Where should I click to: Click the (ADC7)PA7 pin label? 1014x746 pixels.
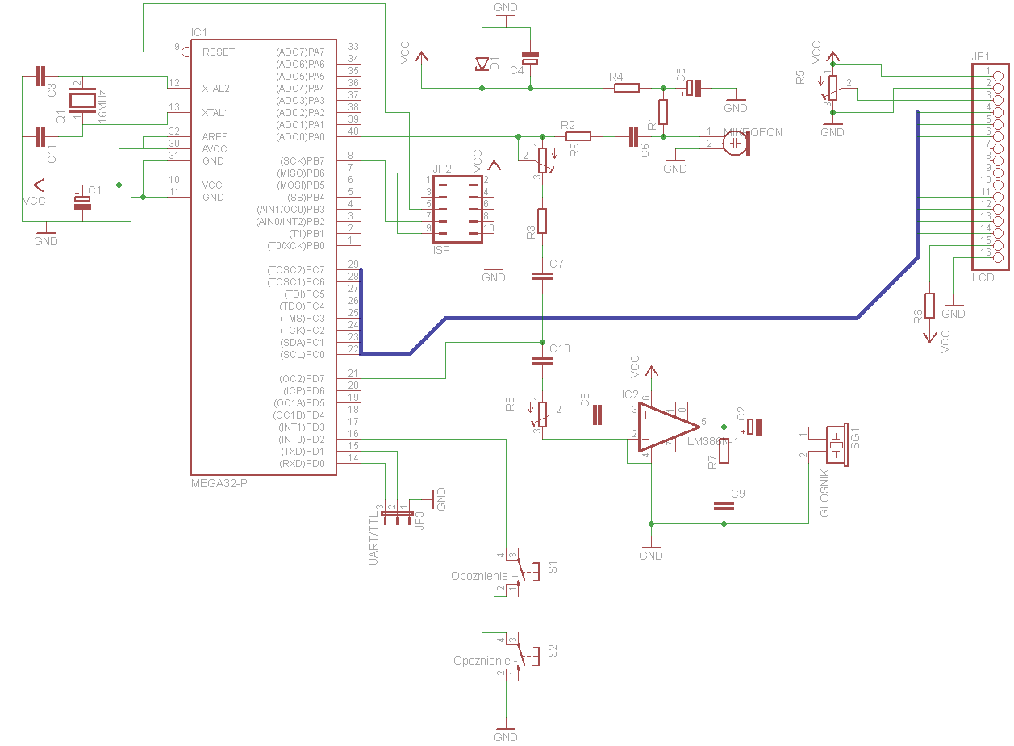300,52
